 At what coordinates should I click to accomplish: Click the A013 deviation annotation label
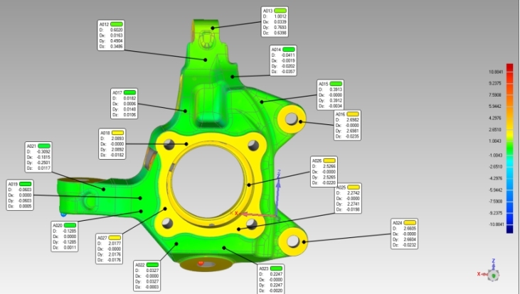coord(275,21)
